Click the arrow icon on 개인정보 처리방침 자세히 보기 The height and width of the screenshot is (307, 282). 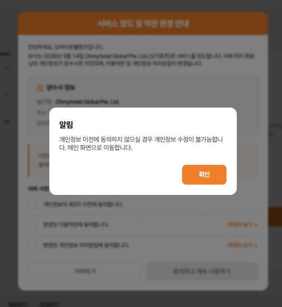pyautogui.click(x=256, y=245)
